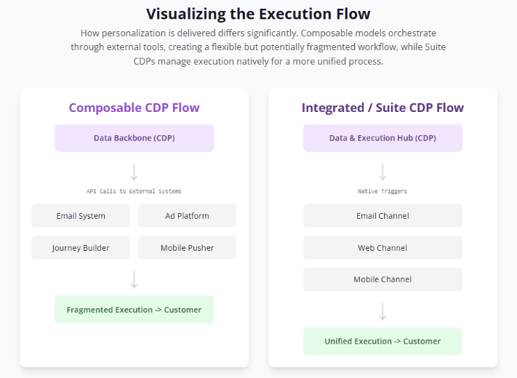The image size is (517, 378).
Task: Click the Native Triggers label
Action: (x=382, y=191)
